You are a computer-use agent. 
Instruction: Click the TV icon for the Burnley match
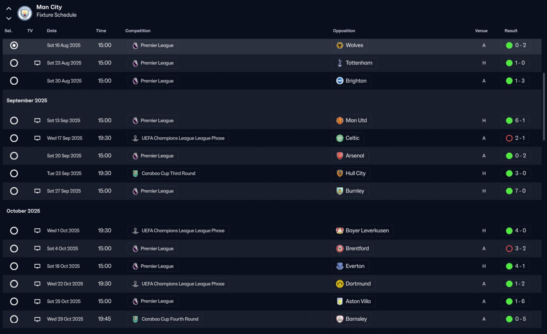[x=37, y=191]
